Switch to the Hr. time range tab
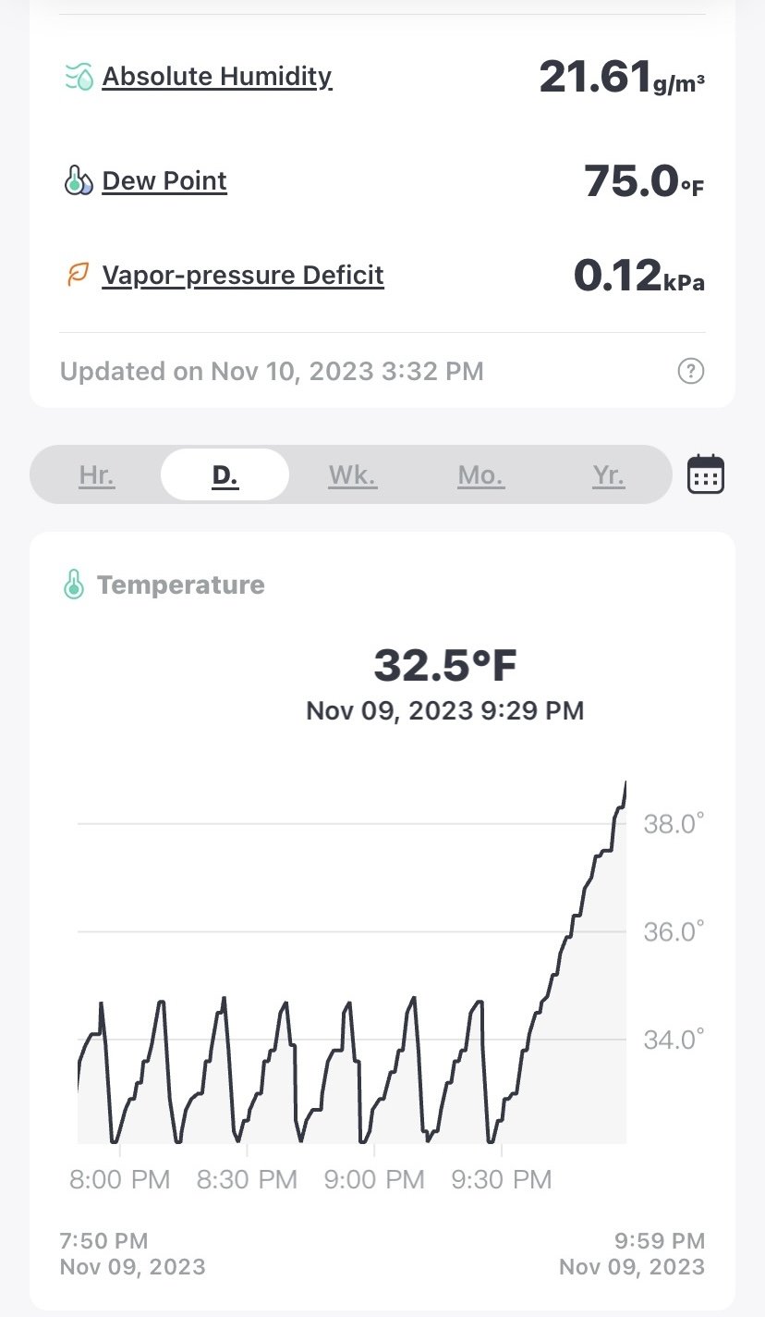 click(97, 475)
